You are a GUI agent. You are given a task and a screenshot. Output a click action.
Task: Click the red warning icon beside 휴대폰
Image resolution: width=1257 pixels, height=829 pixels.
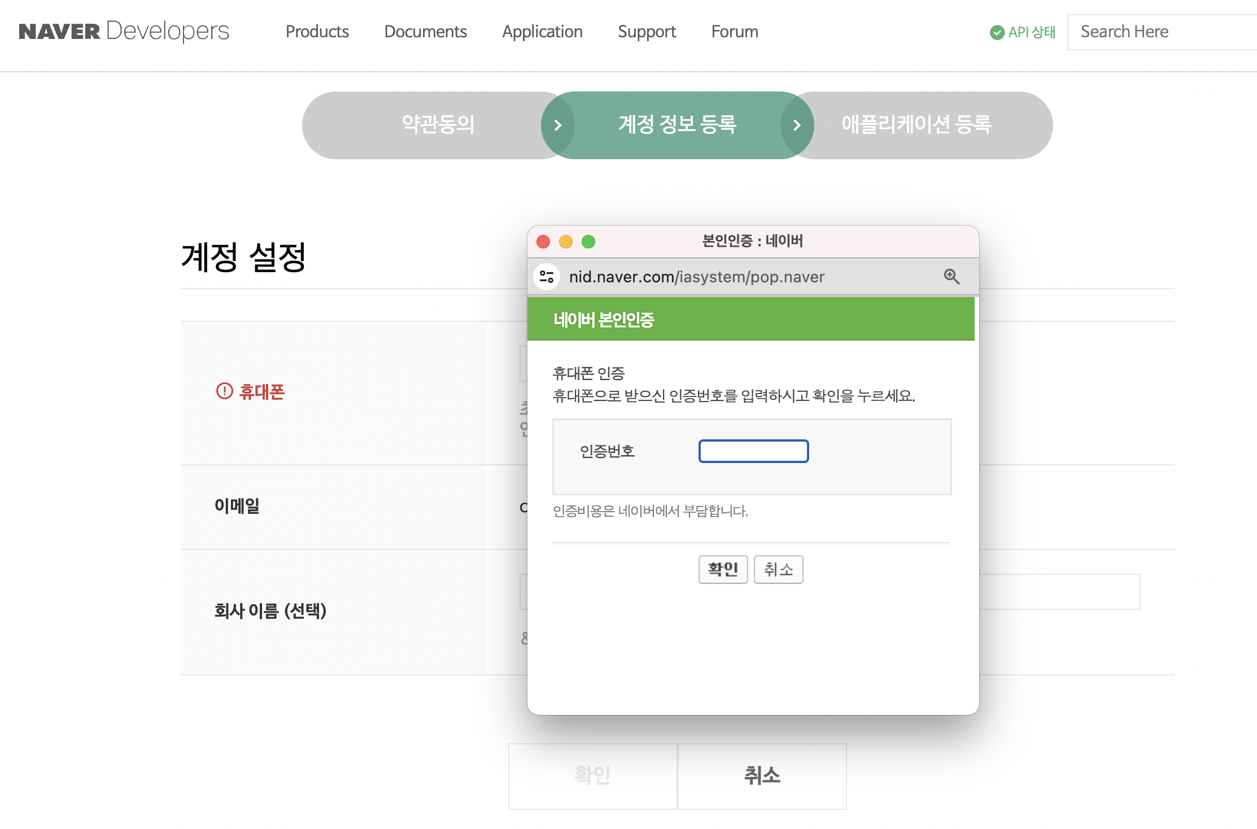tap(224, 391)
